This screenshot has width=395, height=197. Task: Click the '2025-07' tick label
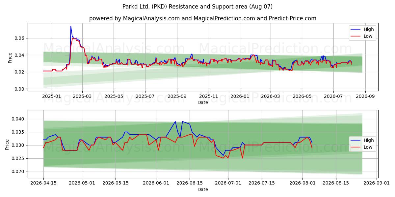pyautogui.click(x=145, y=97)
